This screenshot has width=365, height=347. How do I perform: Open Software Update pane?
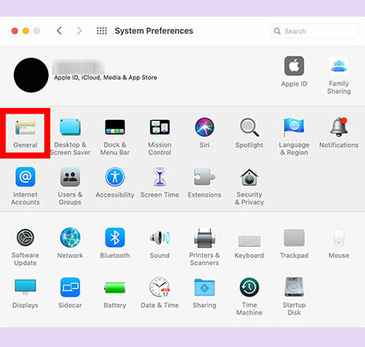click(25, 248)
